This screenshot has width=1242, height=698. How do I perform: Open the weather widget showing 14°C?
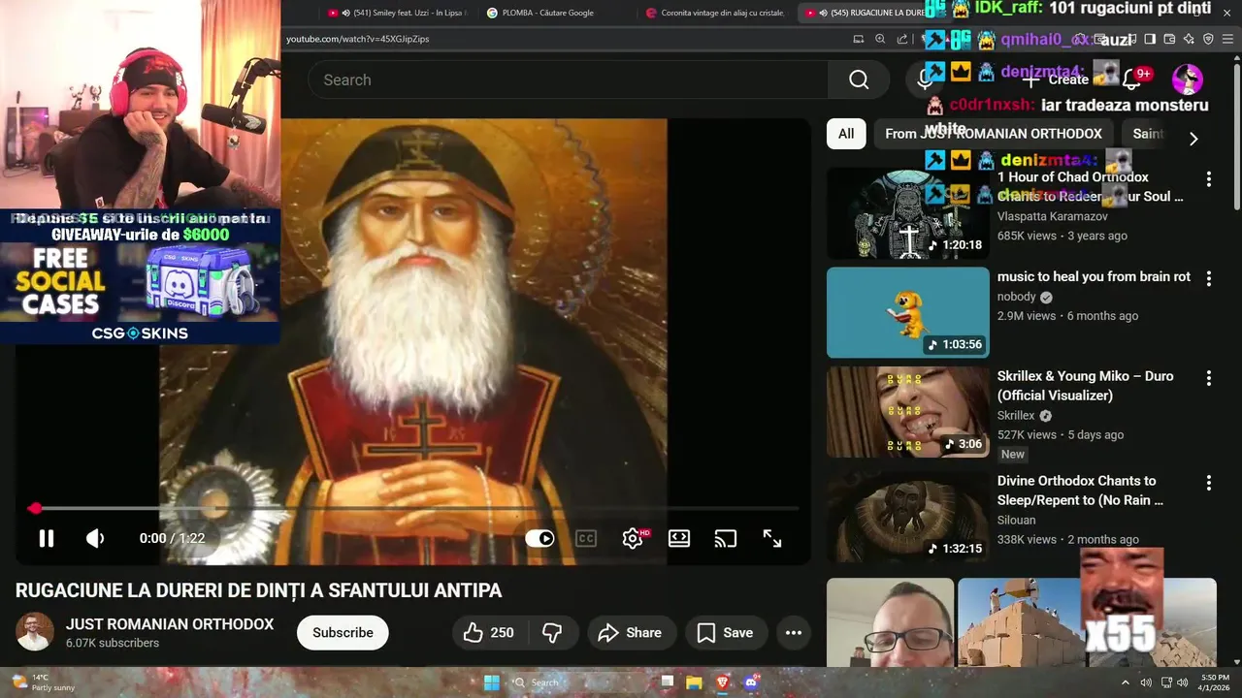tap(43, 682)
